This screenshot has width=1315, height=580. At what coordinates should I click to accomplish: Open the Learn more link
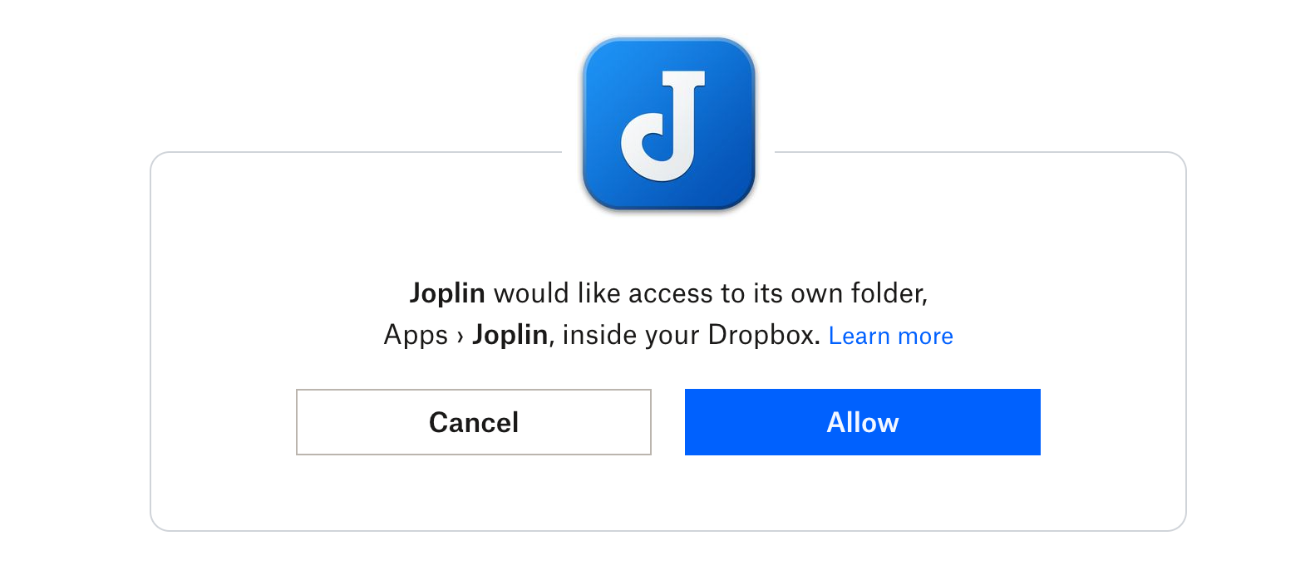coord(890,336)
